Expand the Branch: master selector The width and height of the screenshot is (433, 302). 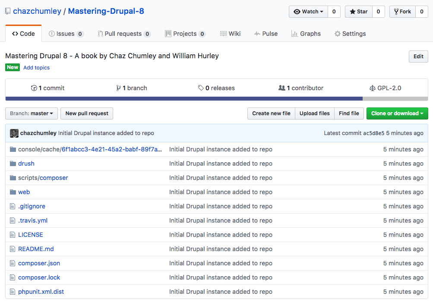(32, 113)
